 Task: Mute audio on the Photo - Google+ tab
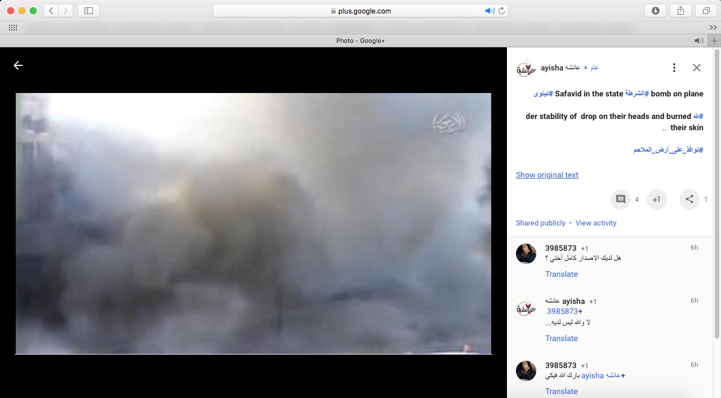(x=698, y=41)
